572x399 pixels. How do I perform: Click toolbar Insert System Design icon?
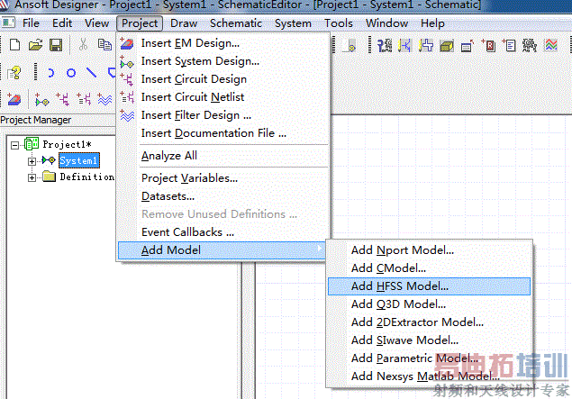[41, 100]
